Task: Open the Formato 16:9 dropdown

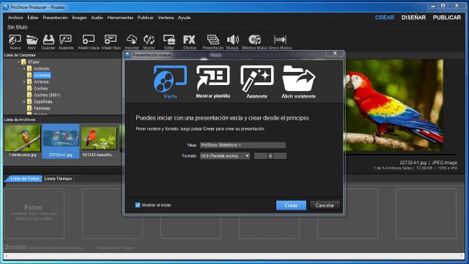Action: coord(225,156)
